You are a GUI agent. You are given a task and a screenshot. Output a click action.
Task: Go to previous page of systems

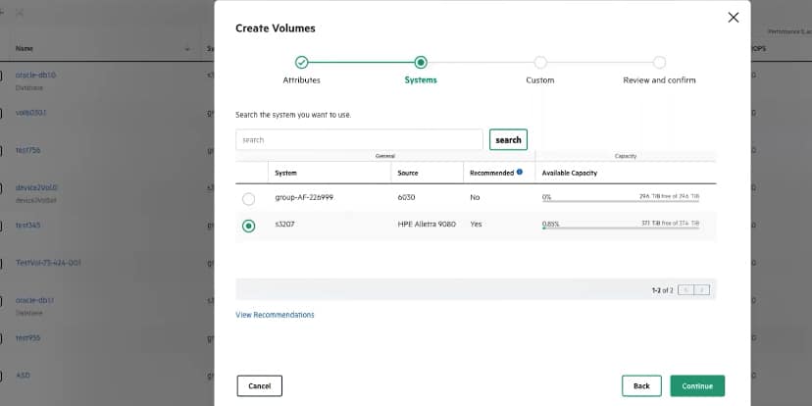pyautogui.click(x=685, y=290)
